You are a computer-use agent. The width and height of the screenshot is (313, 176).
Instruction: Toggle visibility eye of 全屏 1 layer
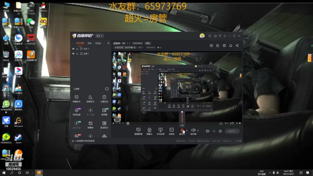[x=73, y=54]
